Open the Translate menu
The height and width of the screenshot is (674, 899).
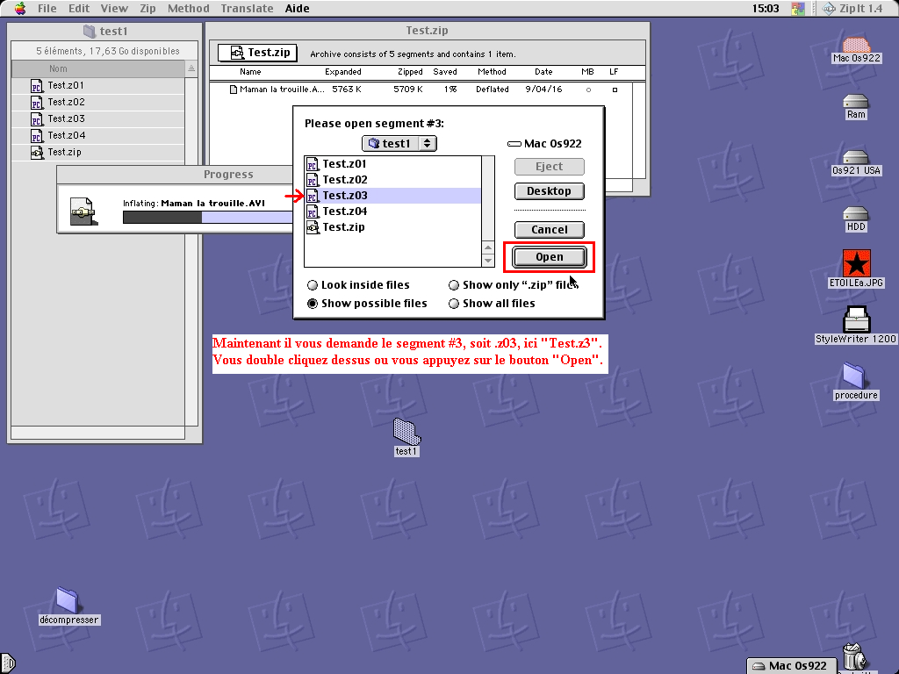click(247, 9)
